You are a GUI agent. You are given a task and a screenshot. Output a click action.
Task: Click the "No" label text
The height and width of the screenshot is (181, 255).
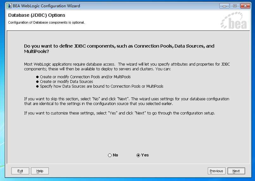[115, 155]
